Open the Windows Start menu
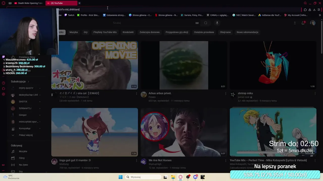 pos(121,177)
